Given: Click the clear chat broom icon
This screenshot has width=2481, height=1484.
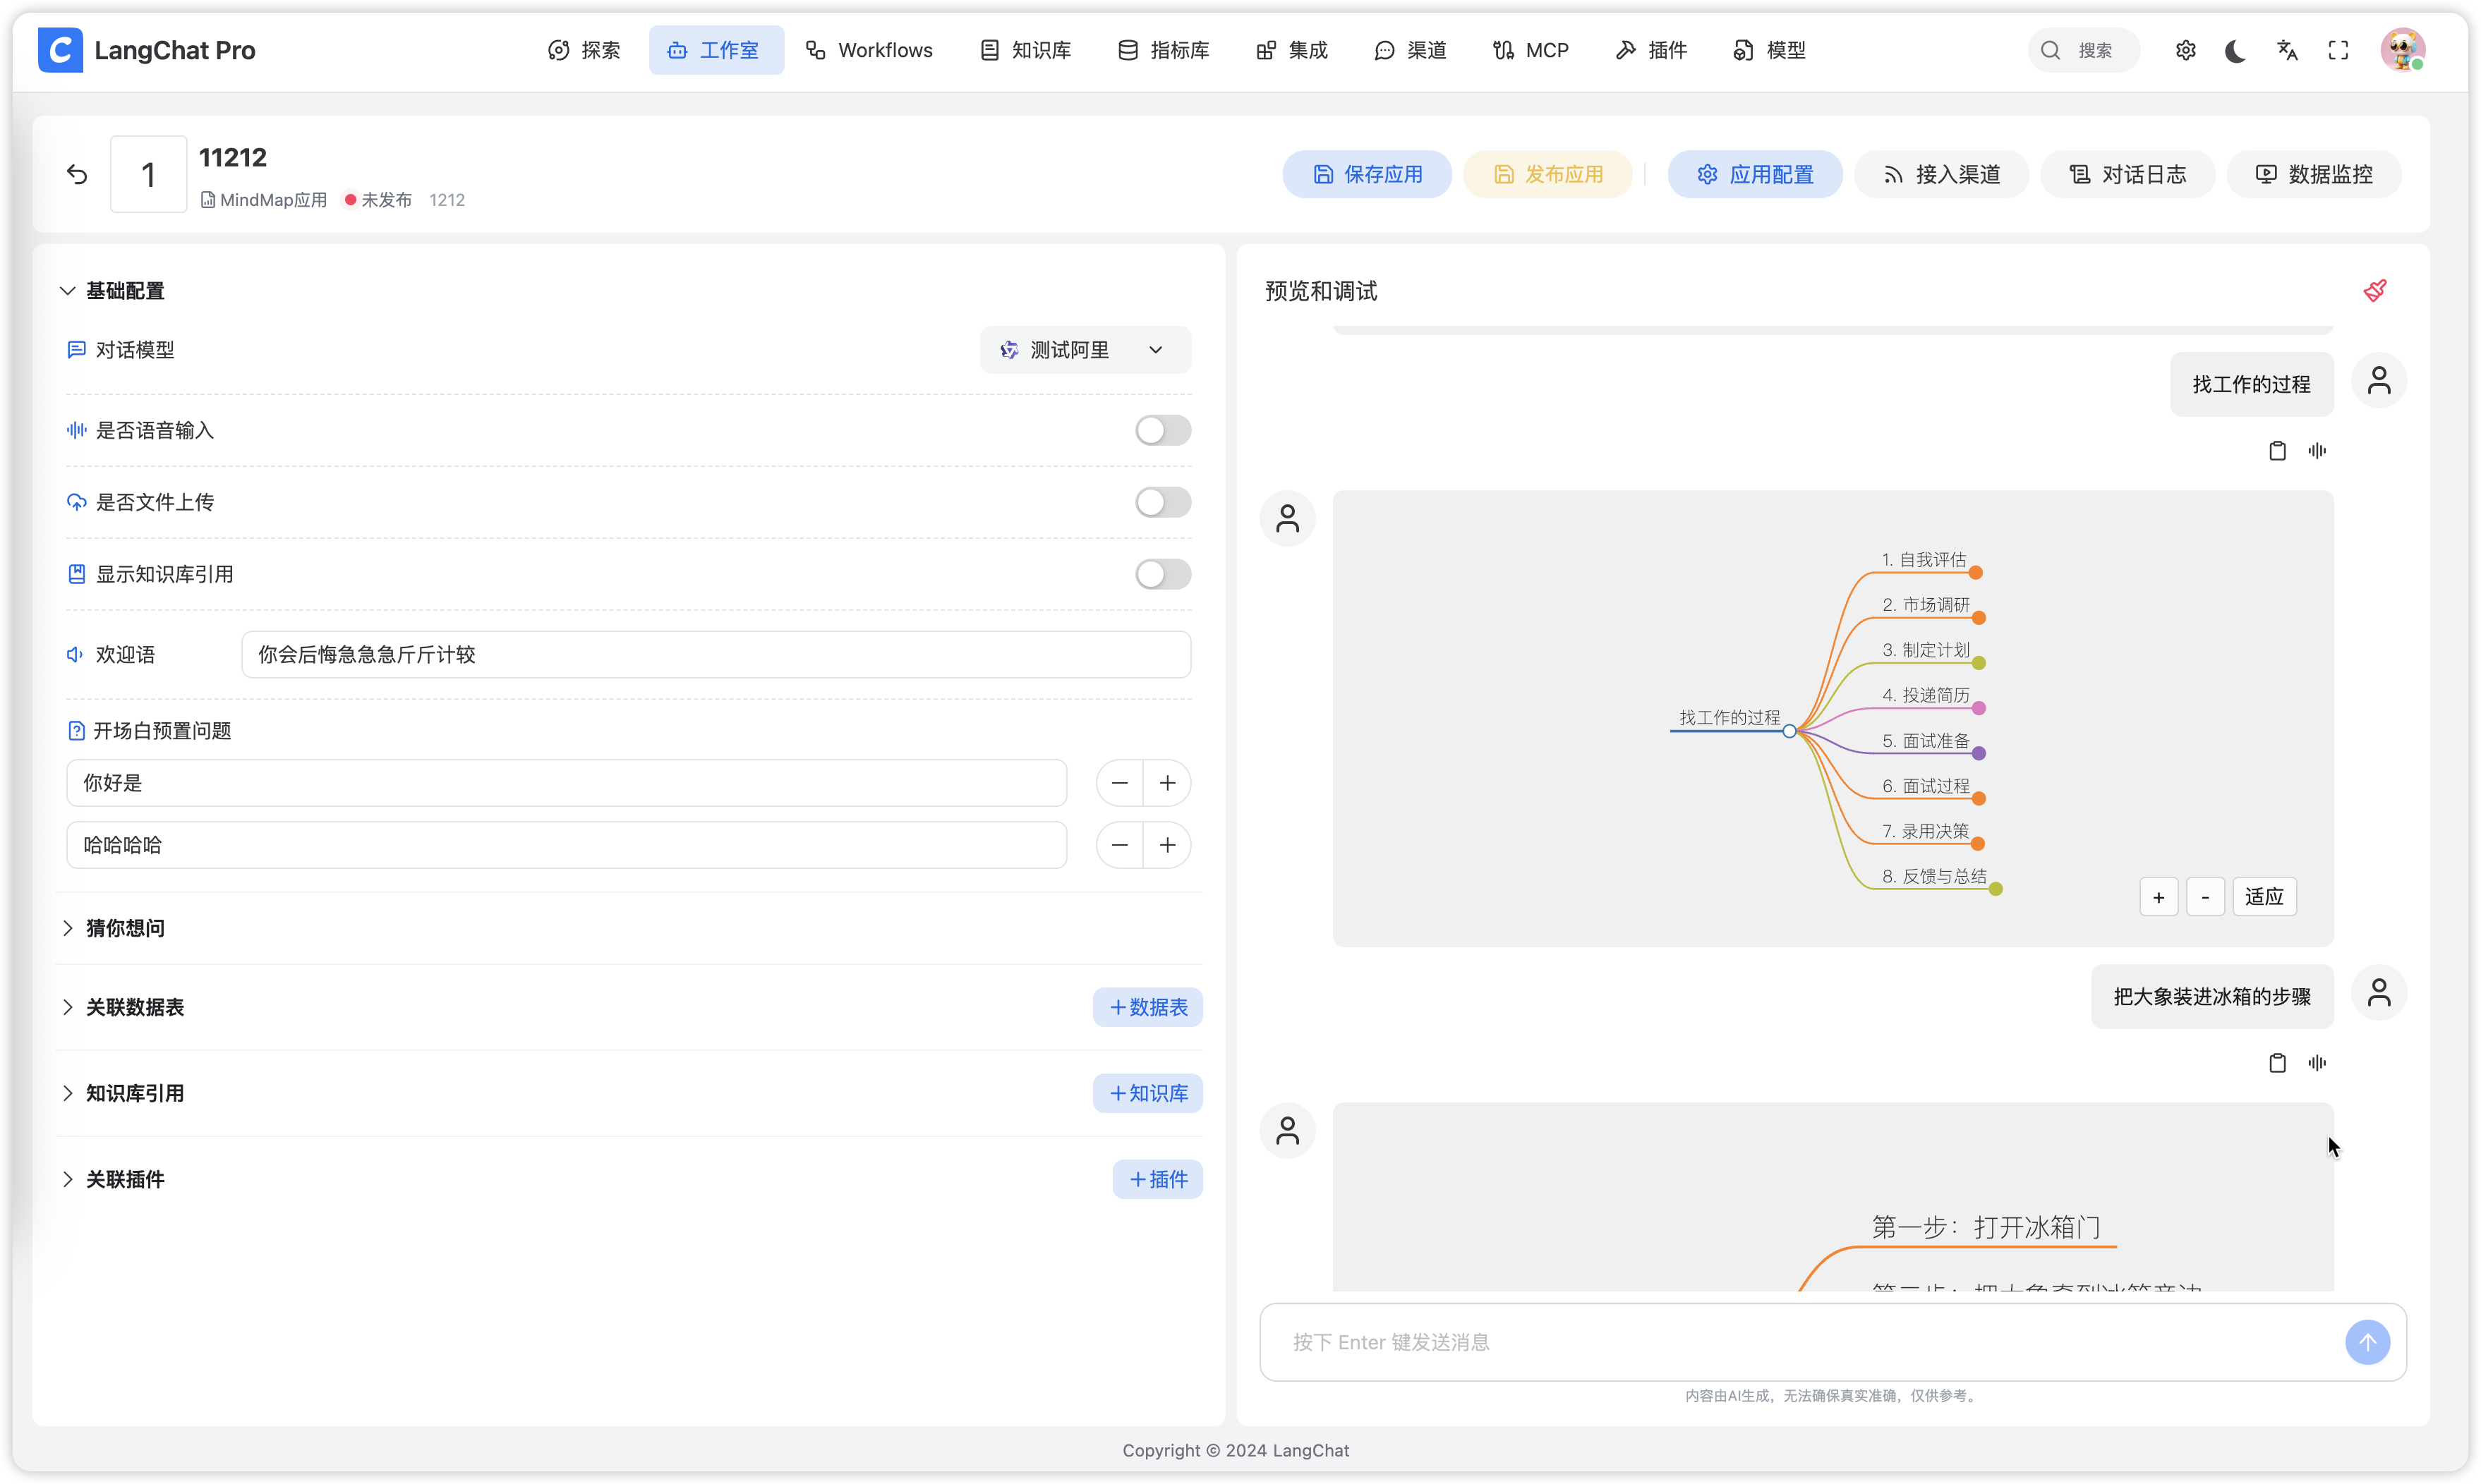Looking at the screenshot, I should click(x=2375, y=290).
